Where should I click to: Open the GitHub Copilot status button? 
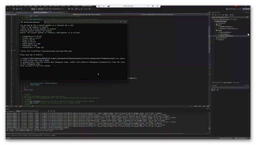pyautogui.click(x=231, y=9)
